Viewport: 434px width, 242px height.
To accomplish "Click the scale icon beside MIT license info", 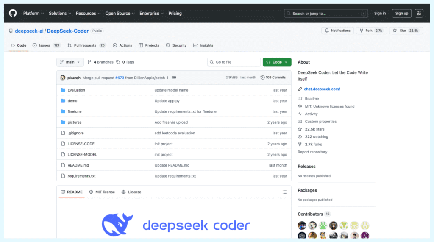I will [300, 106].
